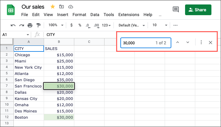Open the Default font family dropdown
The height and width of the screenshot is (127, 221).
pos(132,25)
